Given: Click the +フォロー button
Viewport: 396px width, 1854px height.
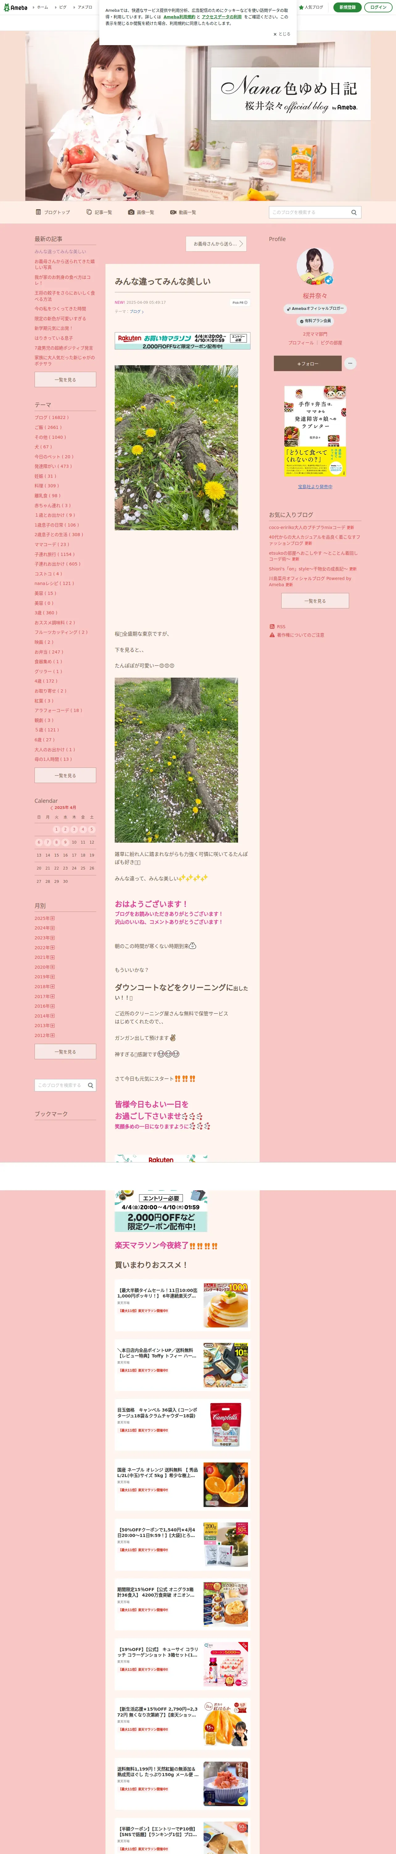Looking at the screenshot, I should point(307,363).
